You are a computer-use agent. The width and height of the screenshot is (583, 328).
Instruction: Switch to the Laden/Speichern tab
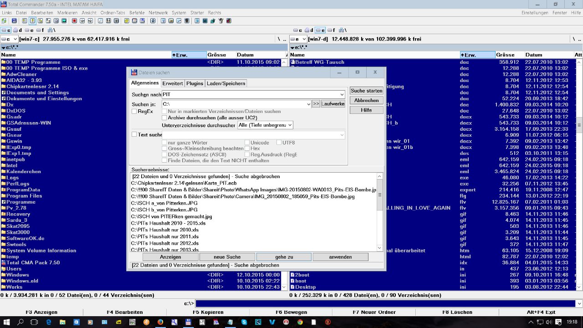point(226,83)
